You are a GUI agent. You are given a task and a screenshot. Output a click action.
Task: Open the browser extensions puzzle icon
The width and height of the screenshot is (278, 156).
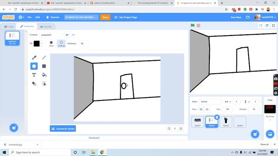(x=257, y=10)
